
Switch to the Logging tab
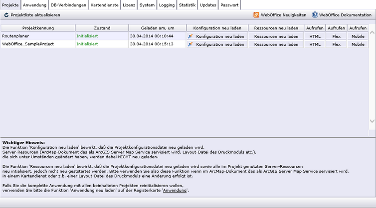tap(167, 5)
